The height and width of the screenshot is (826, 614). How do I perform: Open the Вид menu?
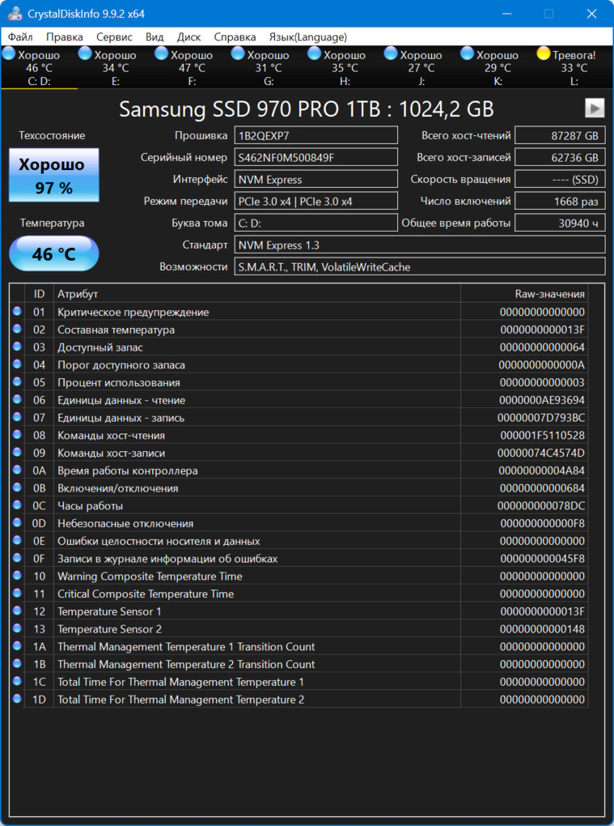pos(155,37)
